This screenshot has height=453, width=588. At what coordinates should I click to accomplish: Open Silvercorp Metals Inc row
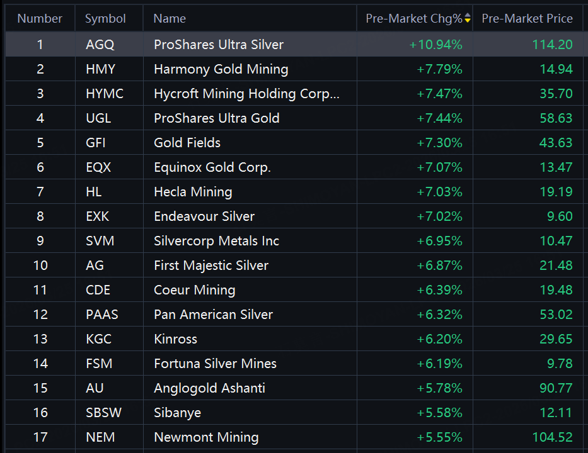point(216,241)
